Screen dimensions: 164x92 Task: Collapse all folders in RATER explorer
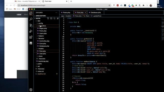[x=58, y=18]
